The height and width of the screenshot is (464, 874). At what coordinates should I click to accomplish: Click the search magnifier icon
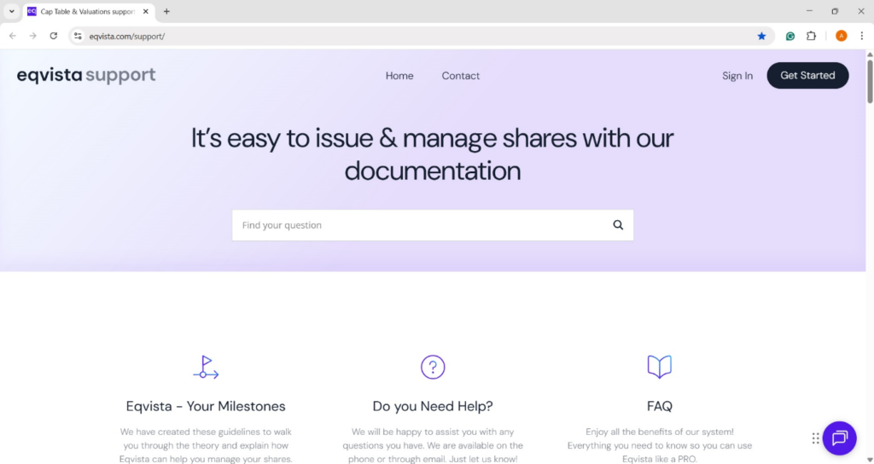tap(618, 225)
